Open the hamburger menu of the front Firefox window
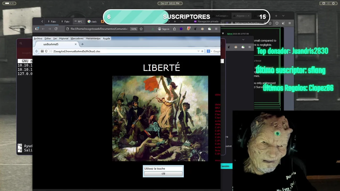 point(216,29)
